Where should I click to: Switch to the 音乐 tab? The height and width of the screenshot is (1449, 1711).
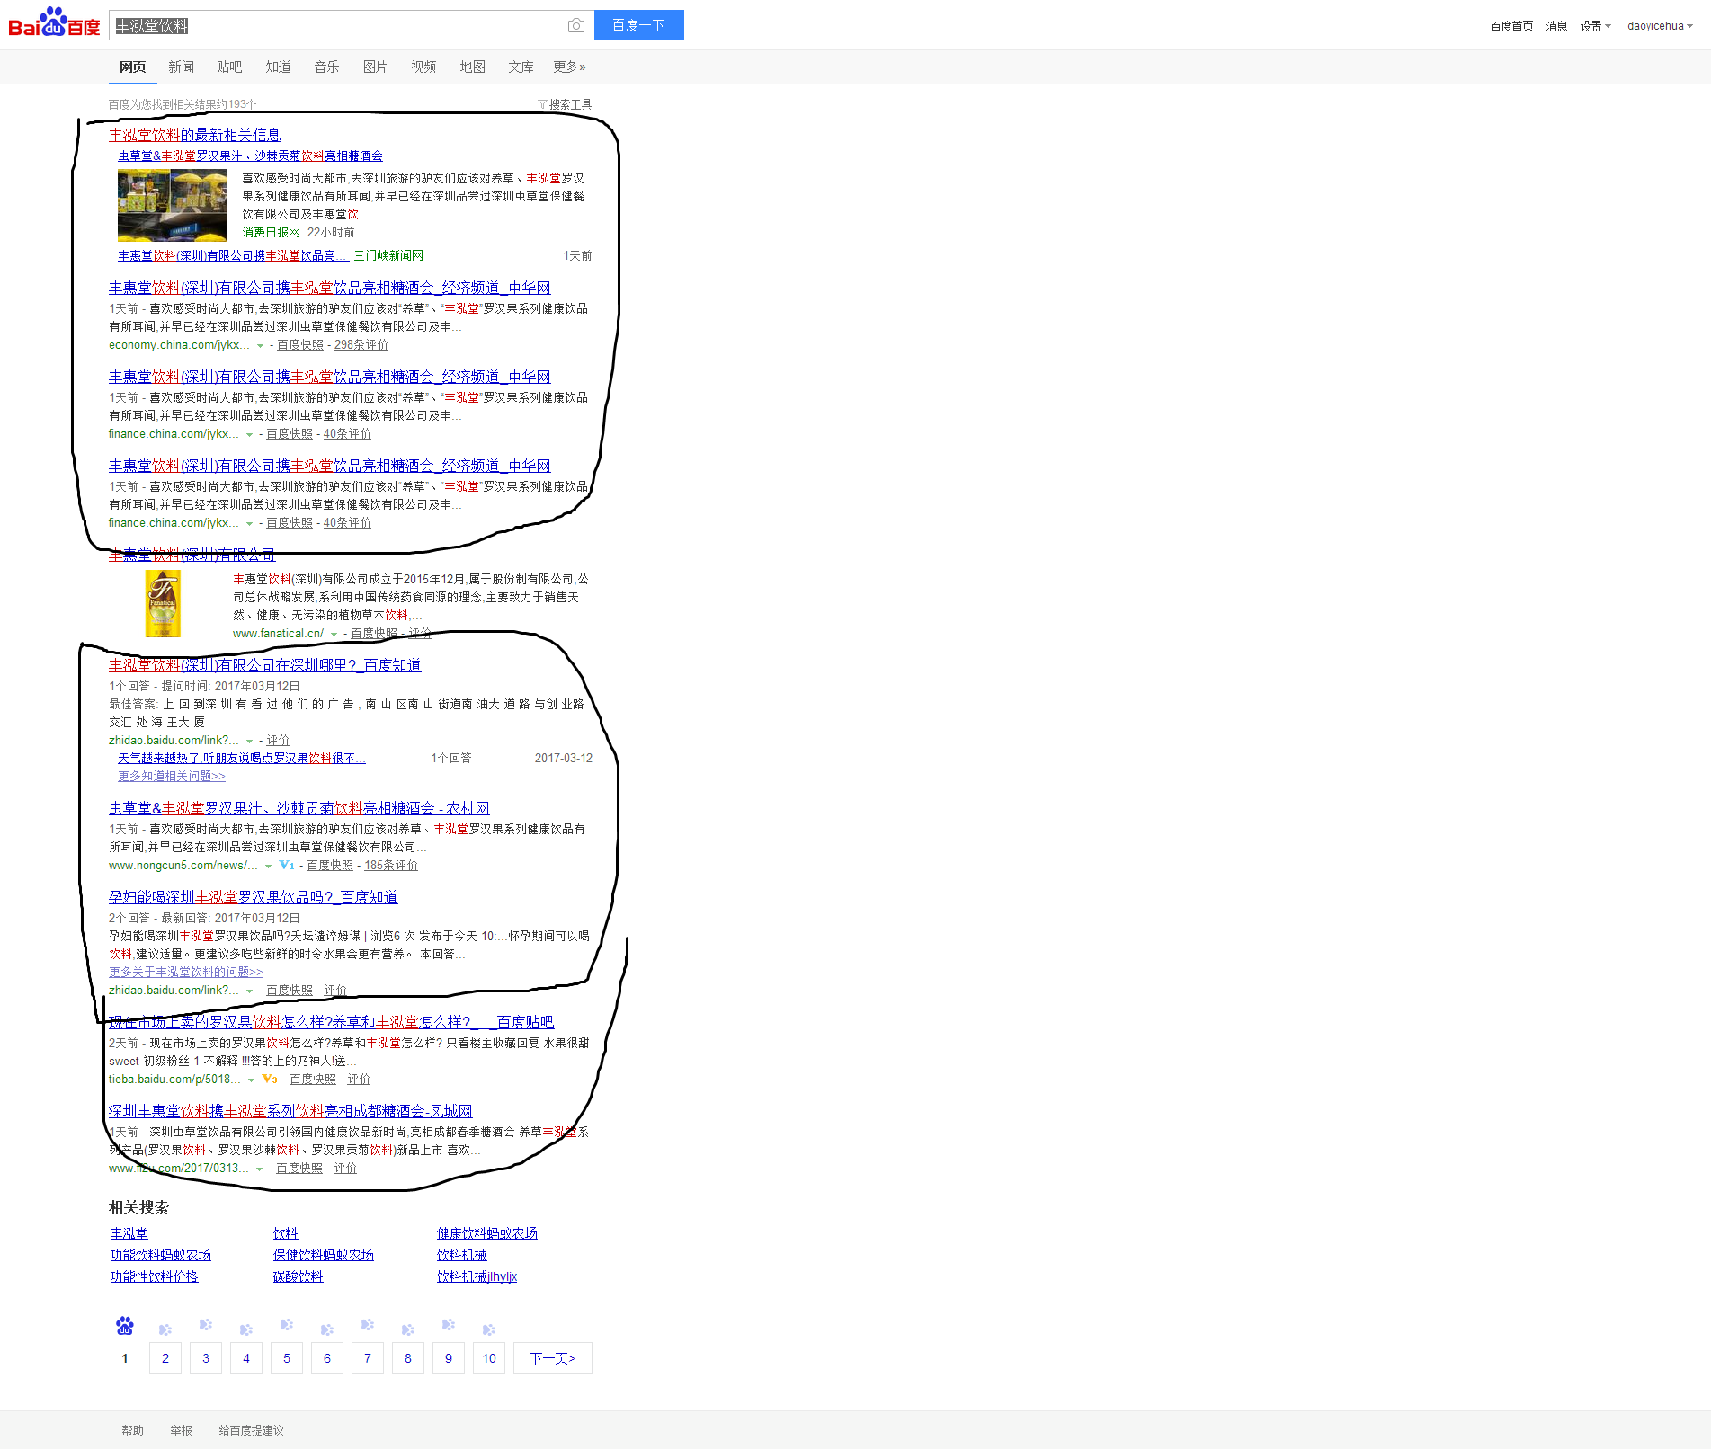[326, 67]
